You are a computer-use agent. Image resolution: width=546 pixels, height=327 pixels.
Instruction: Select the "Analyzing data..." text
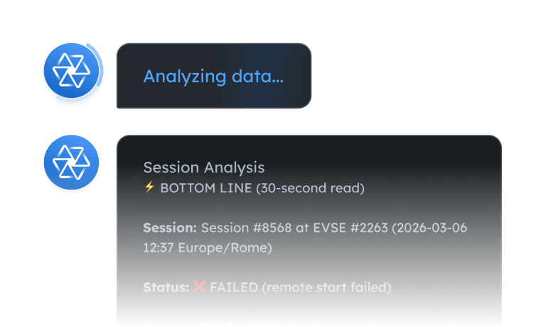pos(213,77)
